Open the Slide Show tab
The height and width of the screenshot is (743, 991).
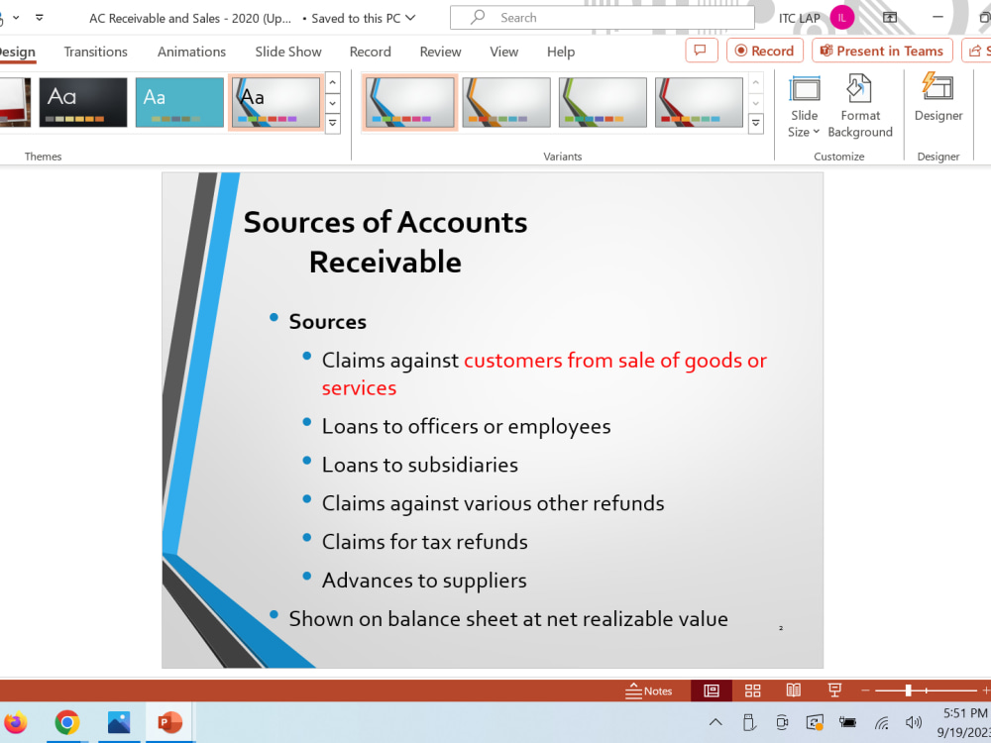(288, 52)
